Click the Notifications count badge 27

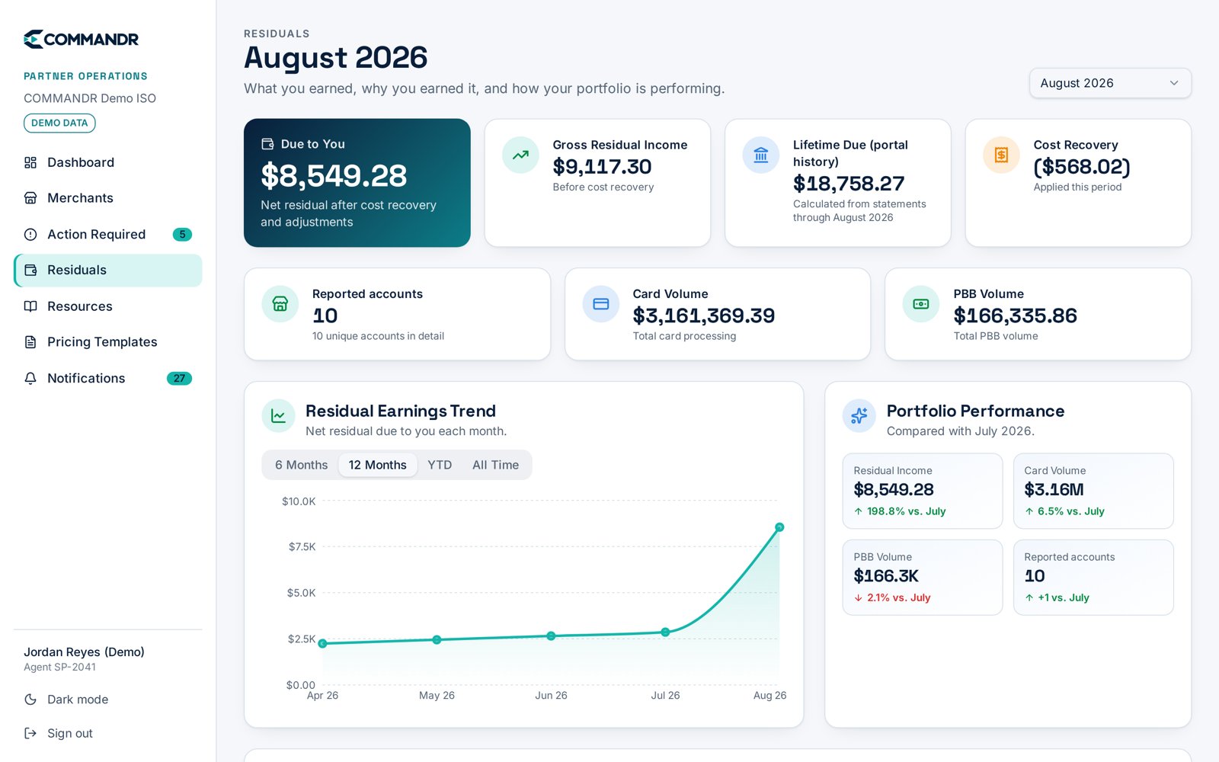(179, 378)
